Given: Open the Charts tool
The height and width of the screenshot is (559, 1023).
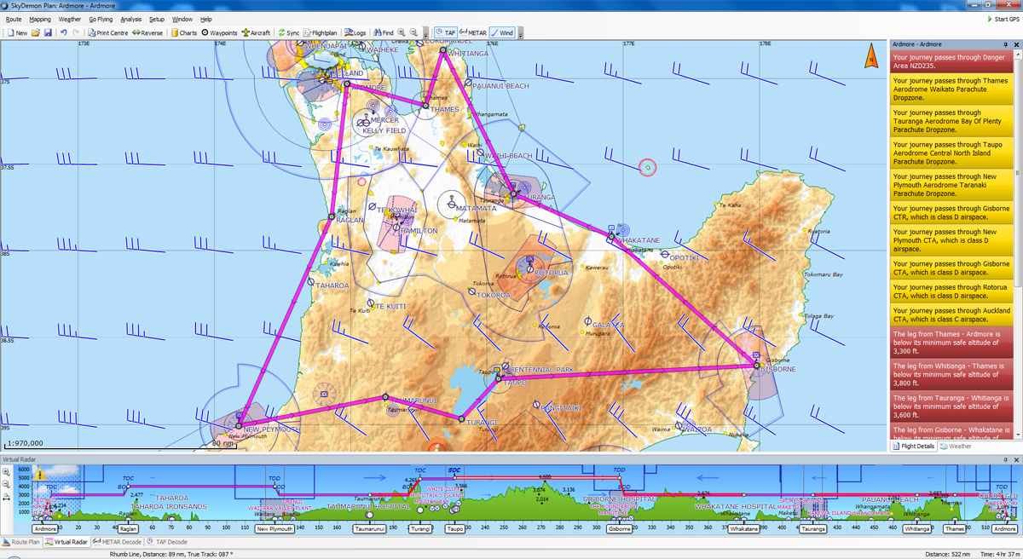Looking at the screenshot, I should pyautogui.click(x=184, y=32).
